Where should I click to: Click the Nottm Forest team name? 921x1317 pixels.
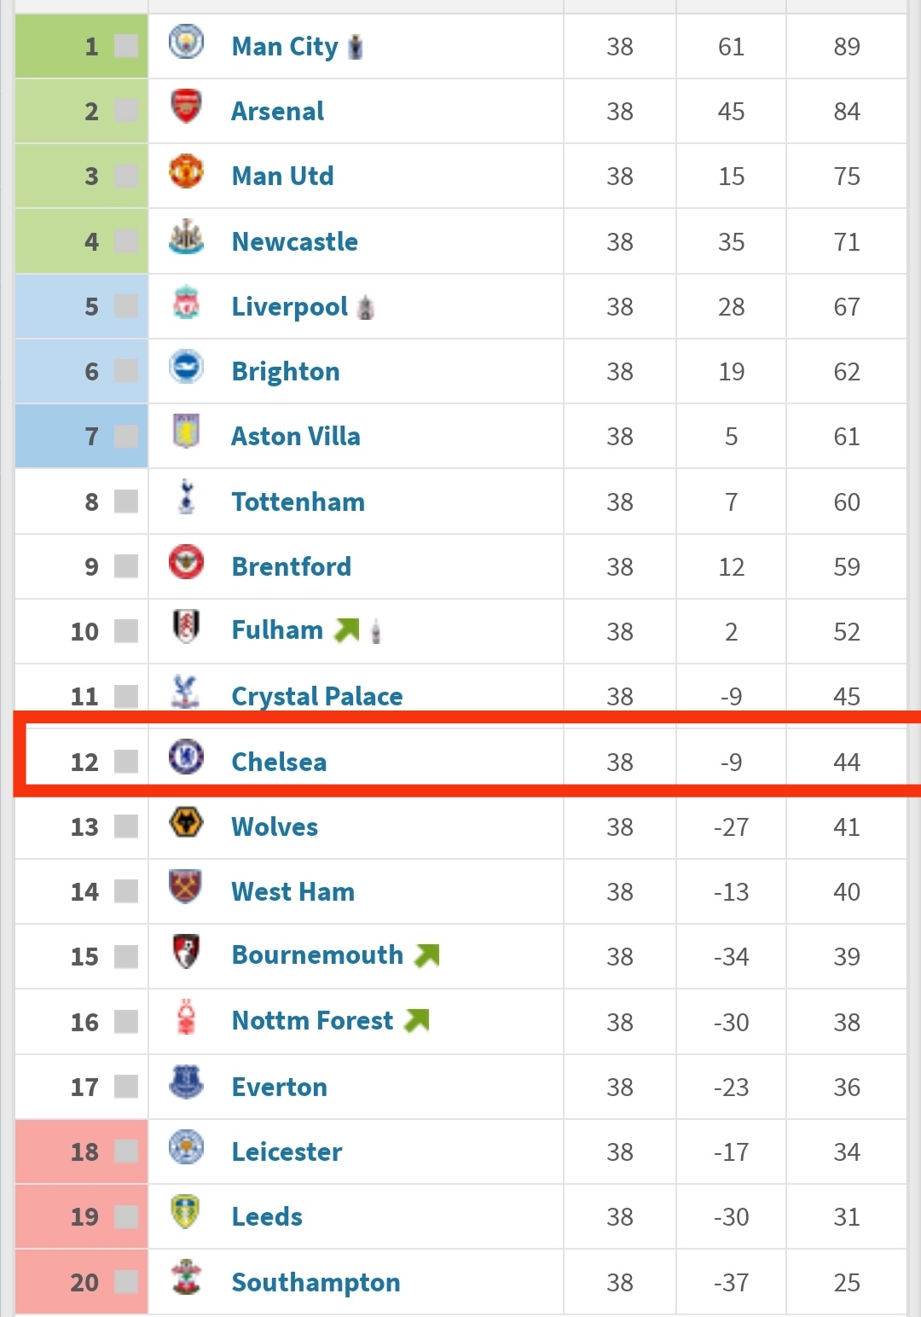[312, 1021]
